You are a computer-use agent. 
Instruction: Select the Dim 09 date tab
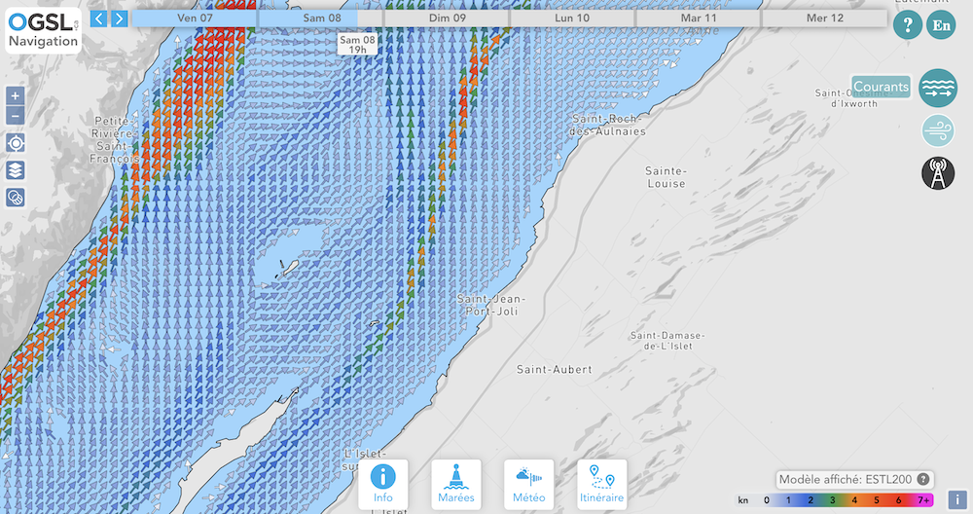pyautogui.click(x=447, y=18)
